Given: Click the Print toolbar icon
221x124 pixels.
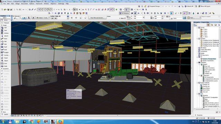Looking at the screenshot, I should click(11, 10).
